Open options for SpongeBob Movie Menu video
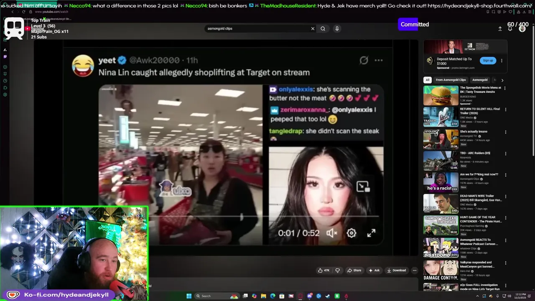This screenshot has height=301, width=535. point(505,88)
